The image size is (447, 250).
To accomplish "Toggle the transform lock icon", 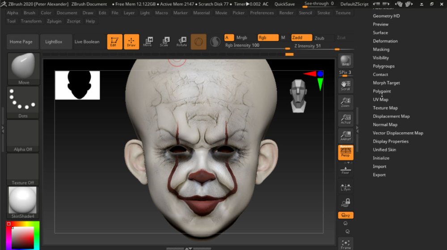I will coord(346,203).
